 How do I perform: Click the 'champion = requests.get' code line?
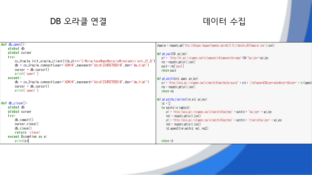[215, 45]
